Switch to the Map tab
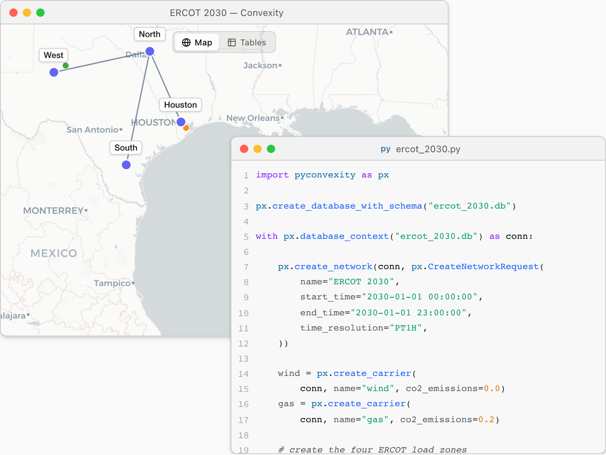This screenshot has height=455, width=606. tap(197, 42)
